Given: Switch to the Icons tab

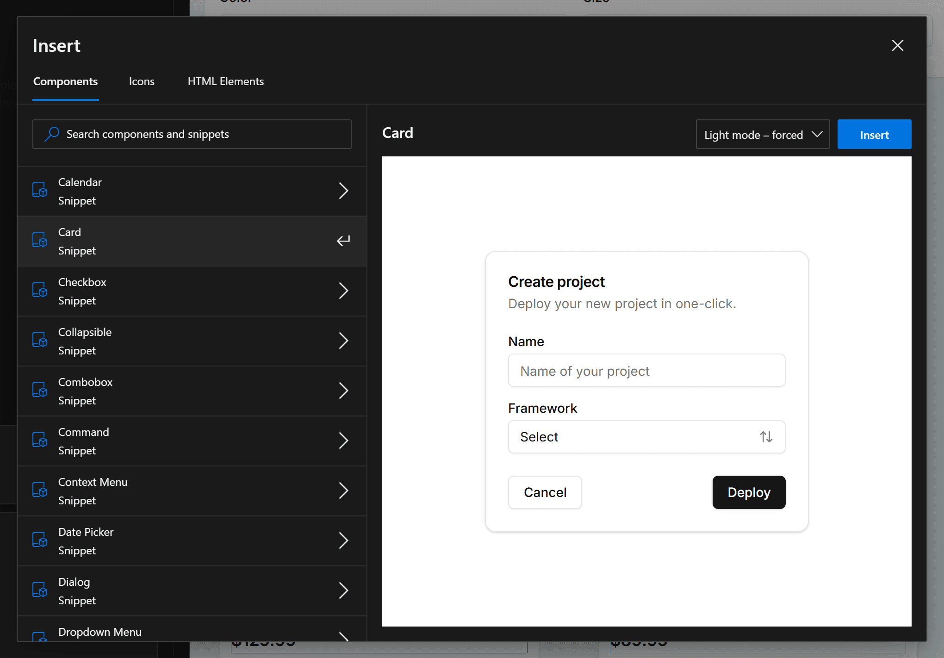Looking at the screenshot, I should [x=142, y=81].
